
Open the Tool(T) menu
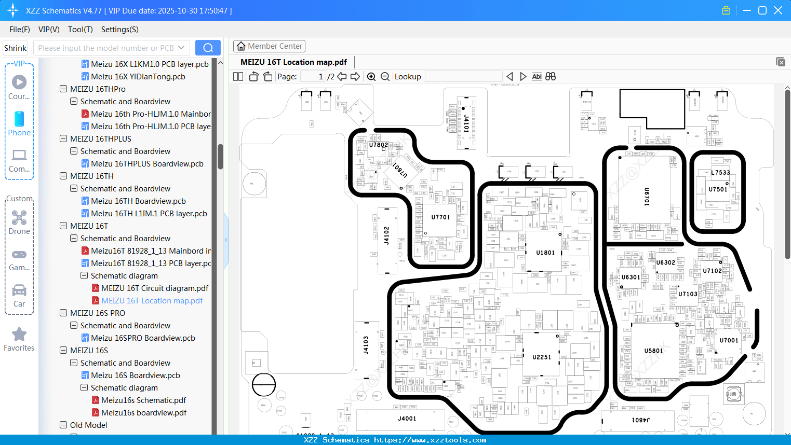(x=80, y=30)
